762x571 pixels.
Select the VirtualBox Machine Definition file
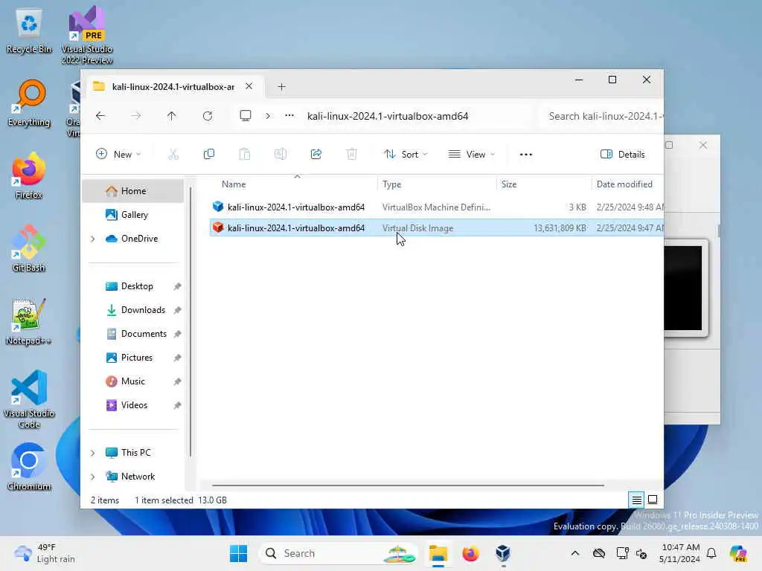(x=436, y=207)
